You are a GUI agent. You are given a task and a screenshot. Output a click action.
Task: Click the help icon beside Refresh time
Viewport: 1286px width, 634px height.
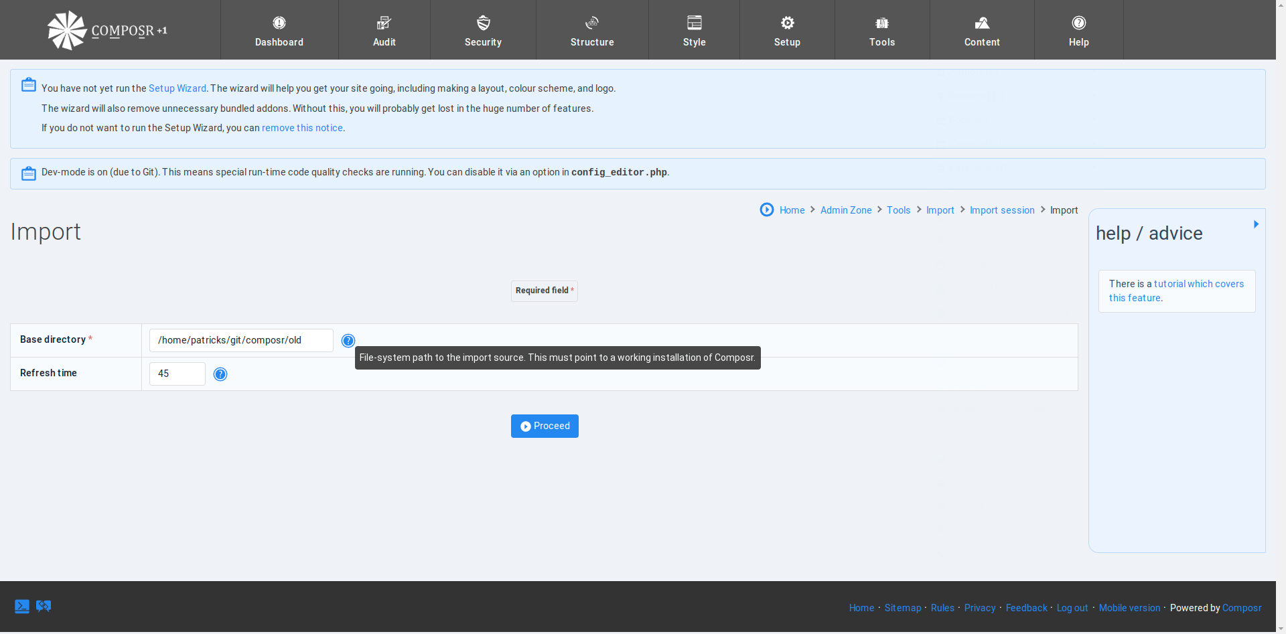point(220,374)
